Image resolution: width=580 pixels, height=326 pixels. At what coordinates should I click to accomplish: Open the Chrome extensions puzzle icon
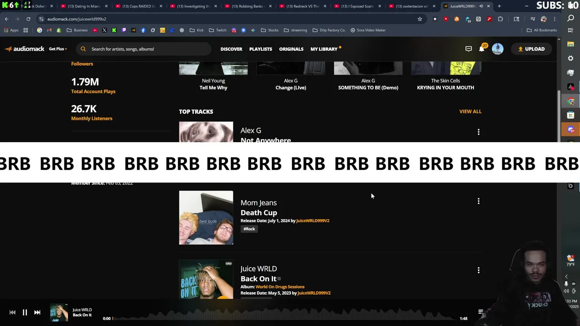500,19
